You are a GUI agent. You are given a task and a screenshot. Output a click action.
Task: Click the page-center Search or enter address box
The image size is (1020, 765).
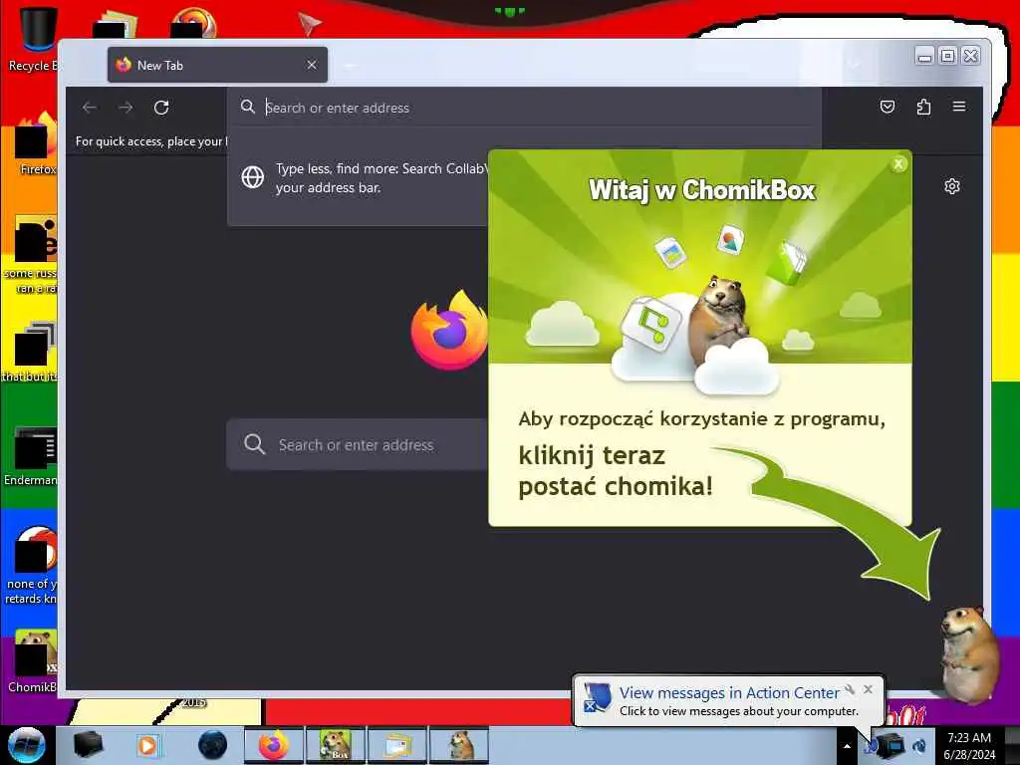(358, 445)
